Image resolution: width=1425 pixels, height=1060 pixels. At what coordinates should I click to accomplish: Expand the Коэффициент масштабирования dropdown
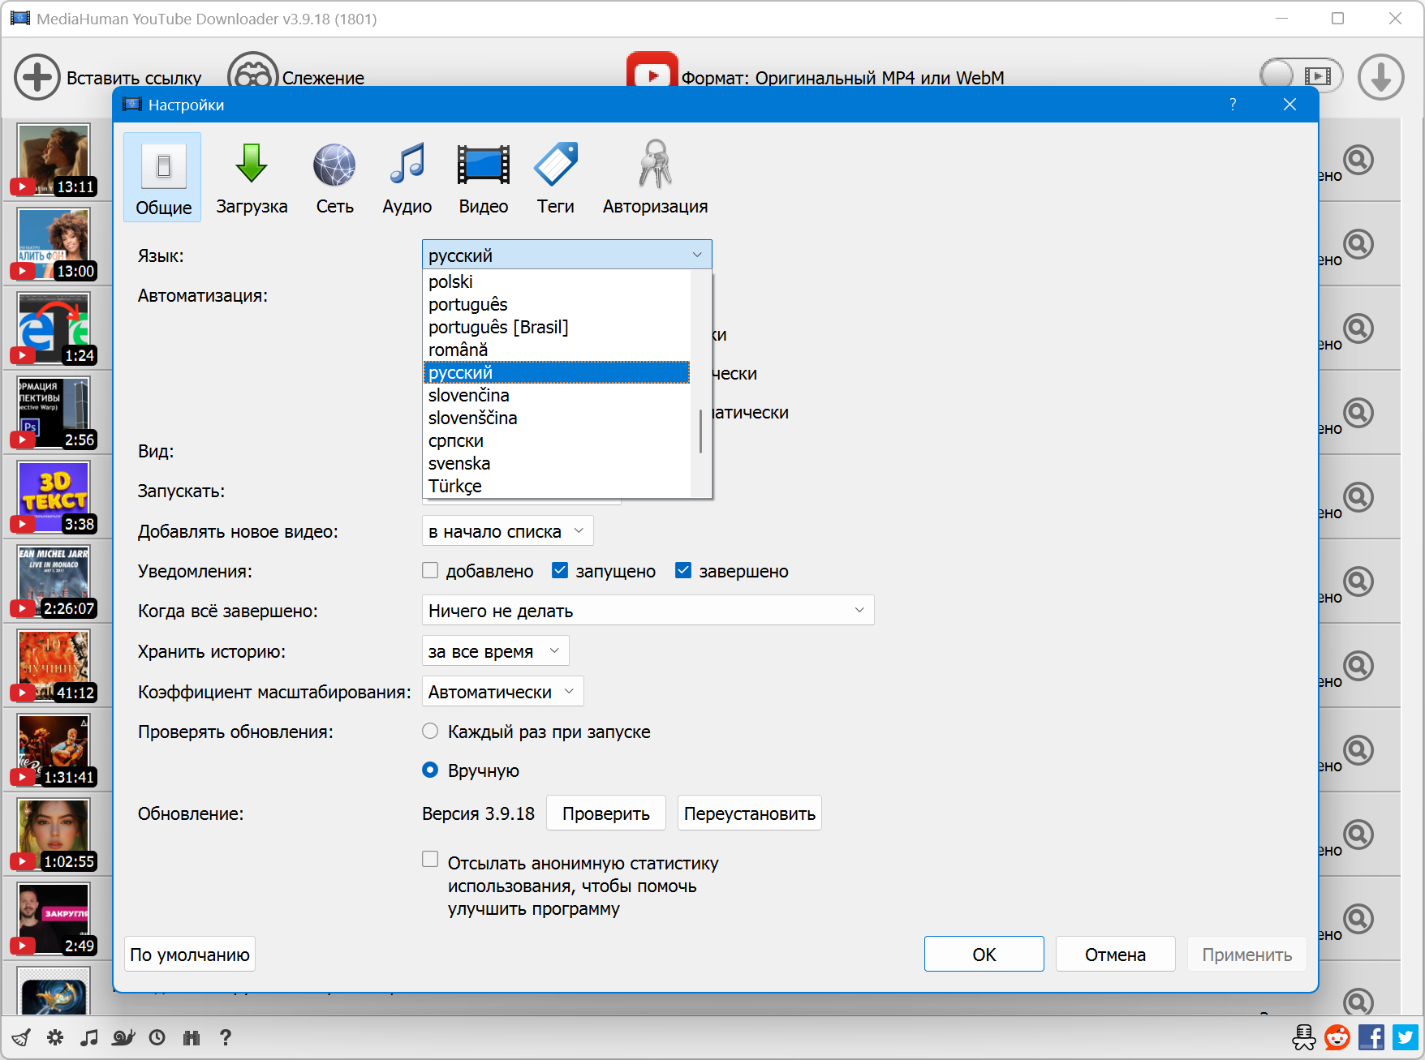pyautogui.click(x=502, y=692)
